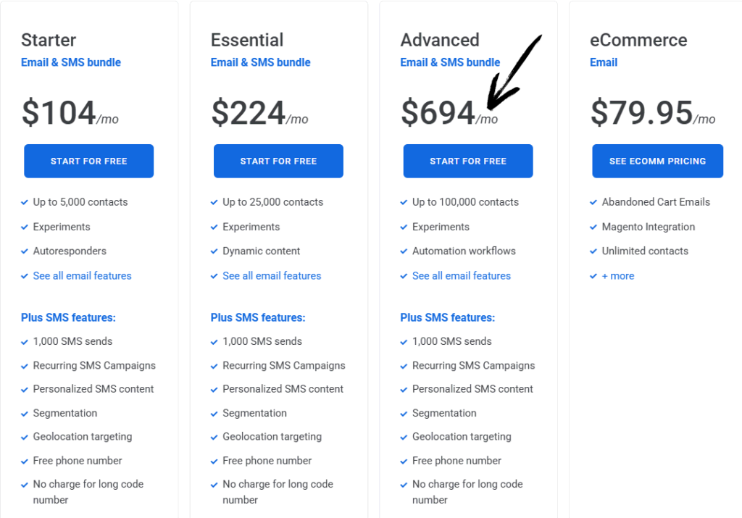Click Email & SMS bundle link under Advanced

click(x=450, y=62)
